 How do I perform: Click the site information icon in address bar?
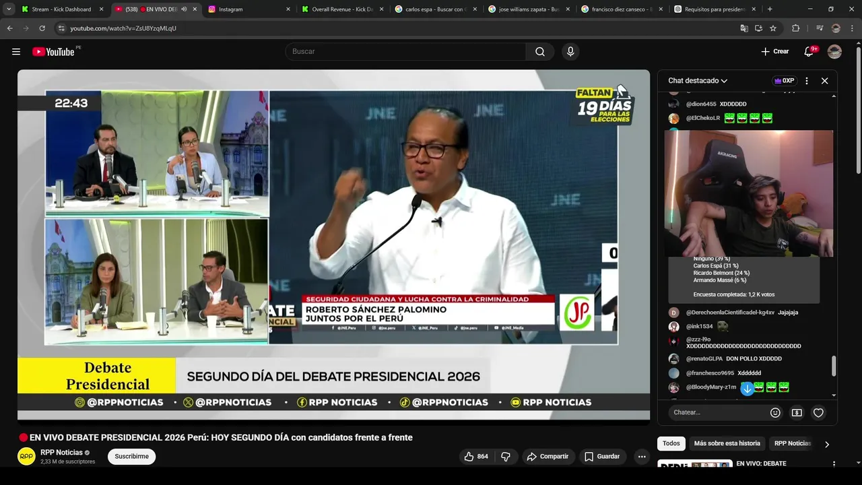point(61,28)
